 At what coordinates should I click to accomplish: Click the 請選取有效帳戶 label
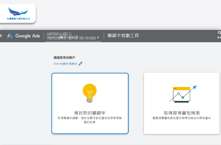[64, 57]
